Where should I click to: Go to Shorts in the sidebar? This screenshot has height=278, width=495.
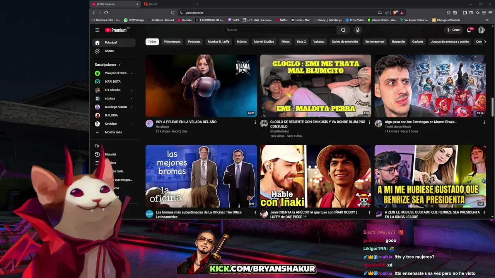tap(114, 51)
